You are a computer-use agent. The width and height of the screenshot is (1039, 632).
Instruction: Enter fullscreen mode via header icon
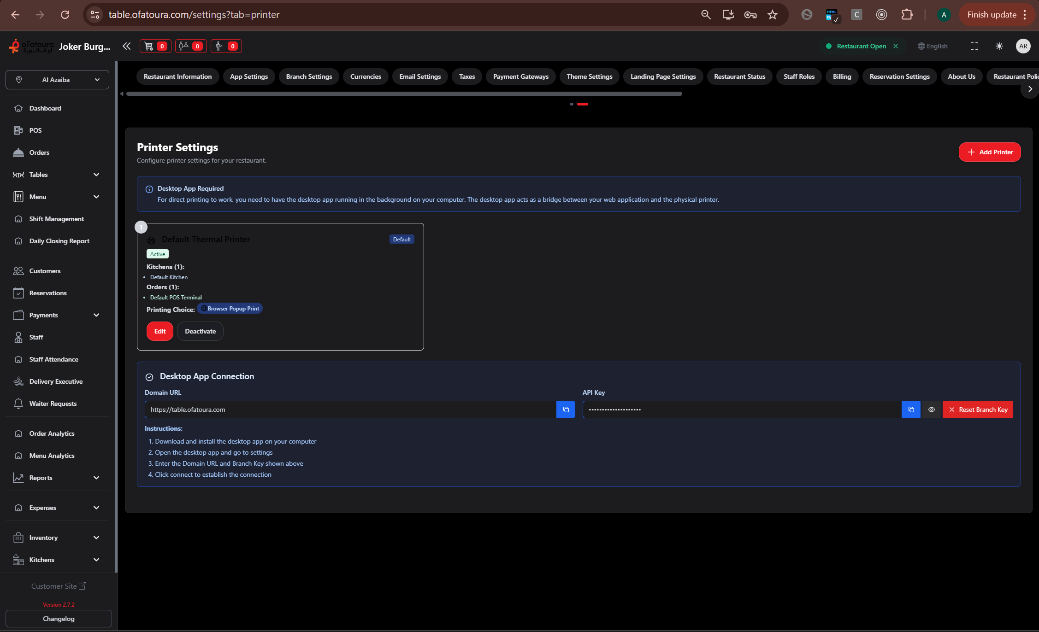click(x=974, y=46)
